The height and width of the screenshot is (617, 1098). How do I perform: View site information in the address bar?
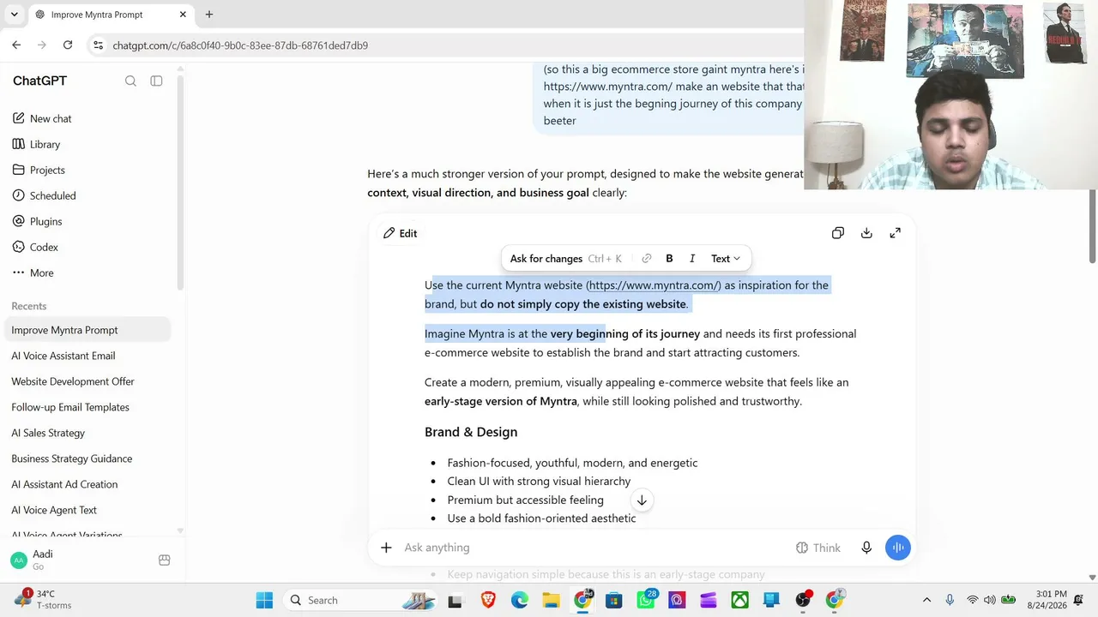pyautogui.click(x=98, y=45)
